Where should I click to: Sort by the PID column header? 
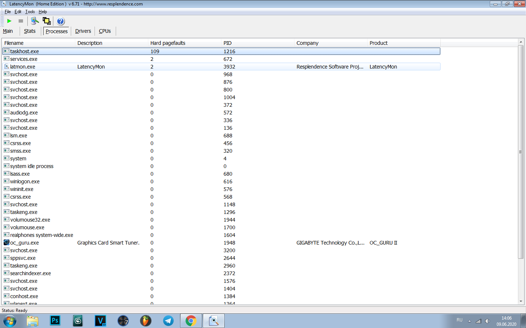click(258, 43)
